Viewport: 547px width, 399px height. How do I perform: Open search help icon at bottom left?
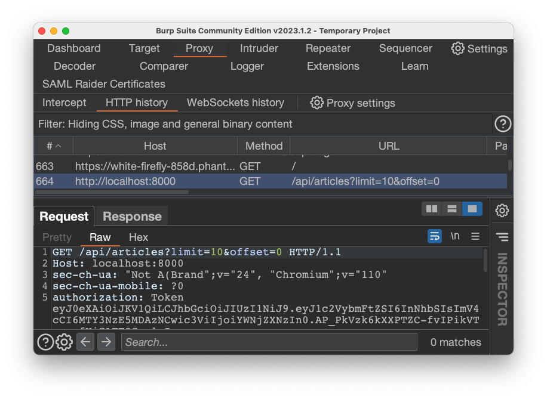coord(45,342)
